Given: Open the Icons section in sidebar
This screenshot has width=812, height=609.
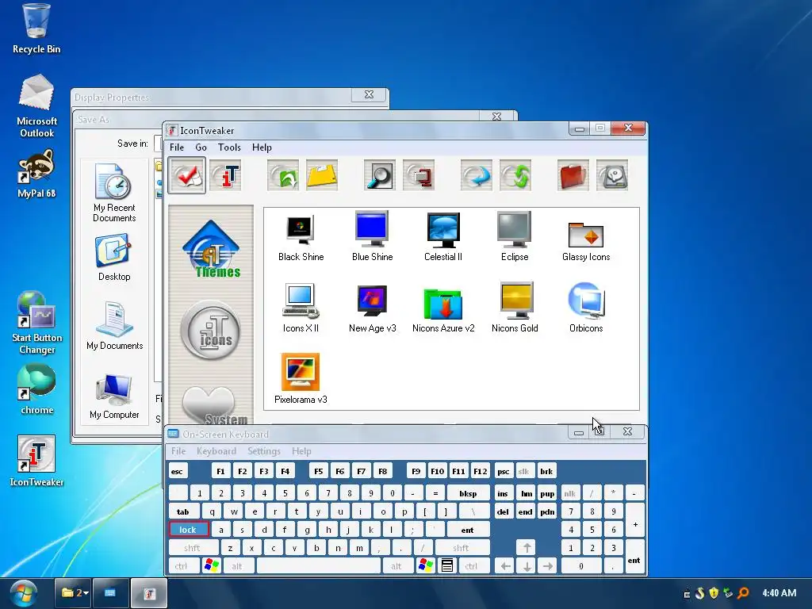Looking at the screenshot, I should (210, 330).
